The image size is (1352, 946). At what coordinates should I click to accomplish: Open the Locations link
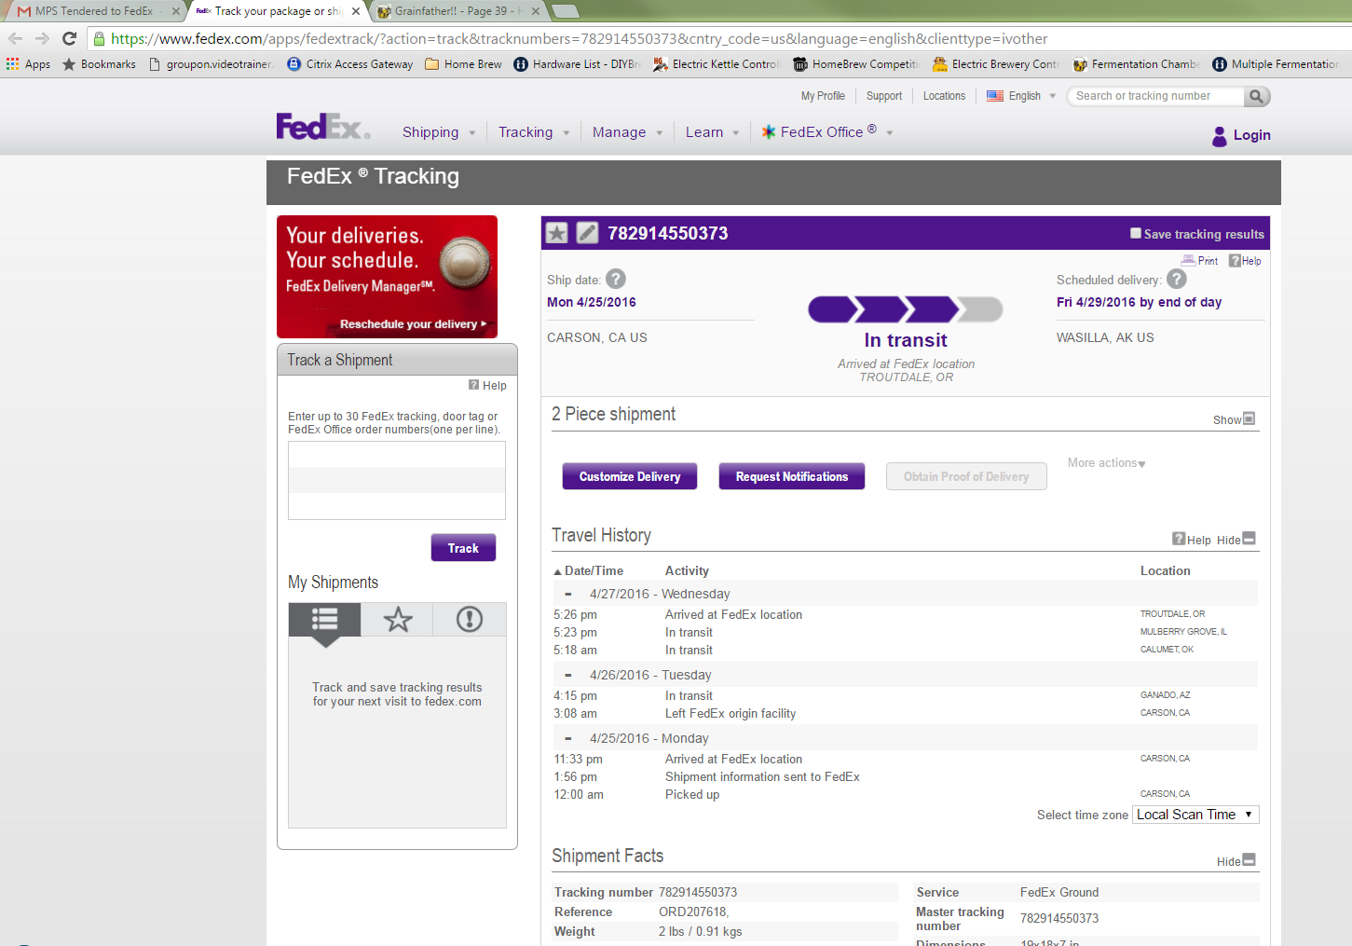(x=944, y=96)
